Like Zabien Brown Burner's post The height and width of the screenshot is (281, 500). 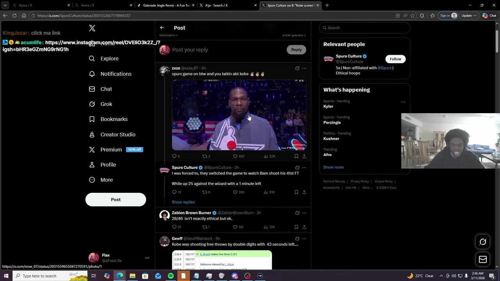click(x=238, y=227)
